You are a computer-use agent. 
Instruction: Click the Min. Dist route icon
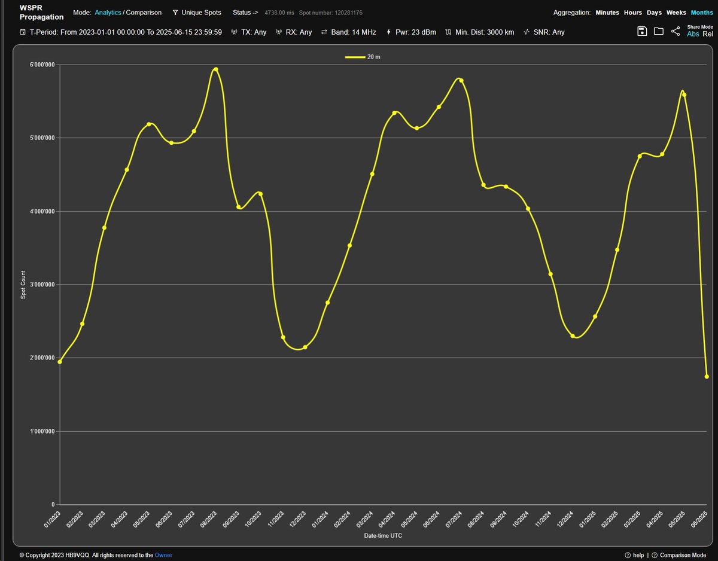click(448, 32)
